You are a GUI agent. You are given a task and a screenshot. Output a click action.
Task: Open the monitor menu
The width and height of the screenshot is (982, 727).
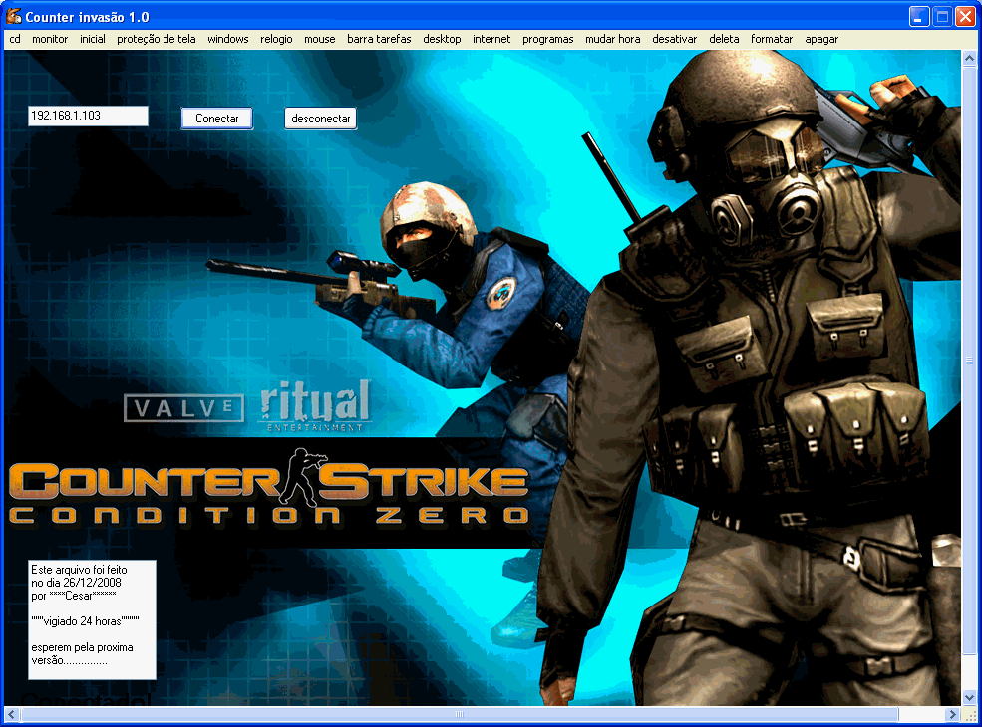tap(49, 39)
